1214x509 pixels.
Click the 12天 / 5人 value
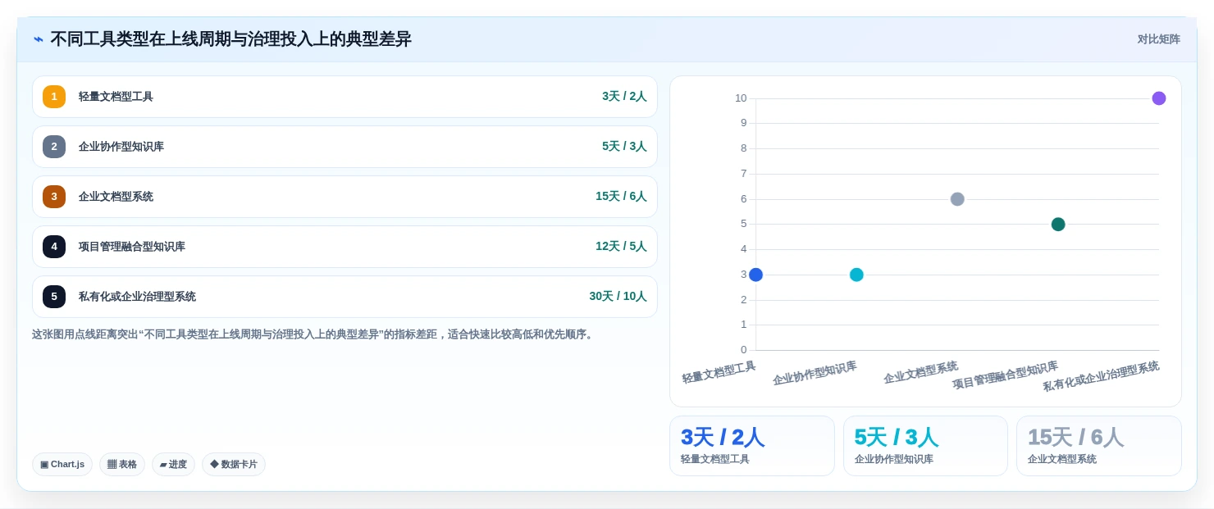[621, 247]
